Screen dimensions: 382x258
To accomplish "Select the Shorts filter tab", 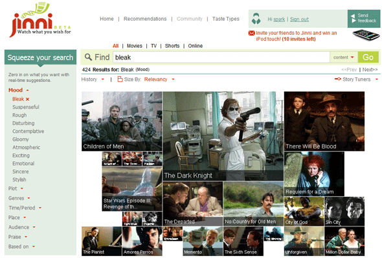I will 172,46.
